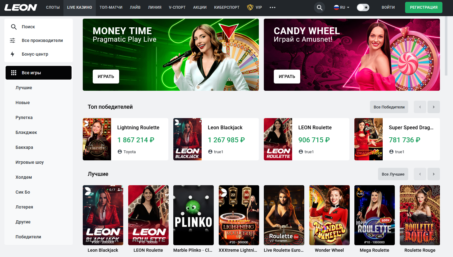The width and height of the screenshot is (453, 257).
Task: Open the Marble Plinko game thumbnail
Action: click(194, 215)
